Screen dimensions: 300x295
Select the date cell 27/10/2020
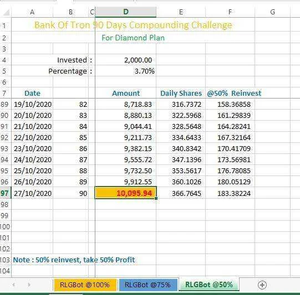[33, 193]
